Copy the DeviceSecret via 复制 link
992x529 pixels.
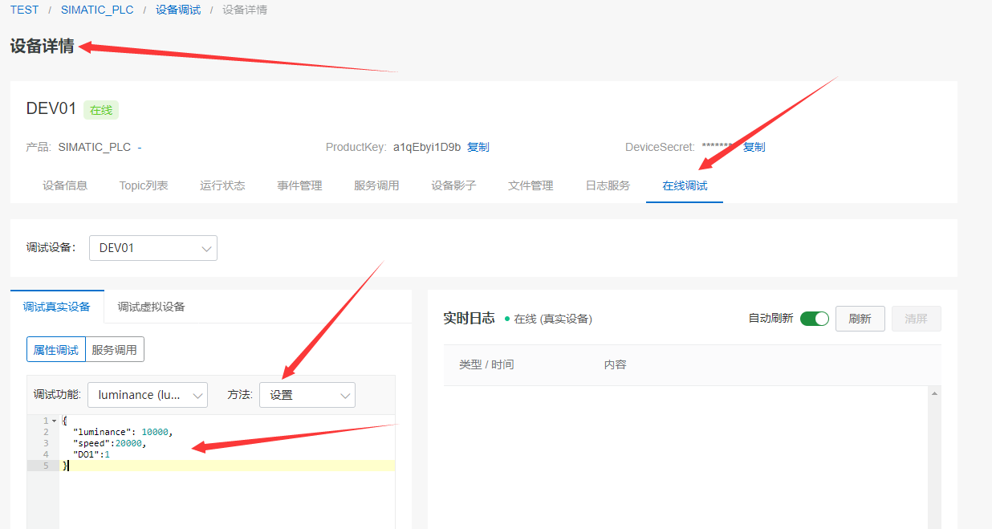click(754, 147)
